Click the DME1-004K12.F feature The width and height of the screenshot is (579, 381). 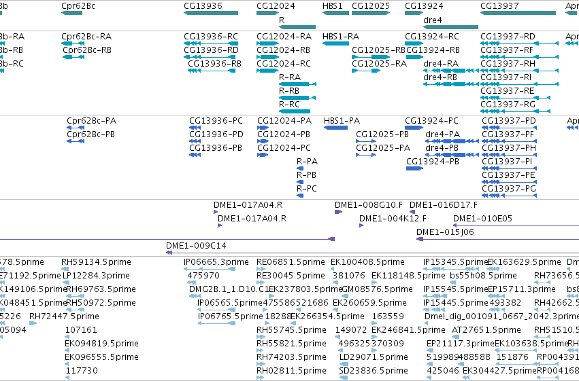[x=361, y=225]
